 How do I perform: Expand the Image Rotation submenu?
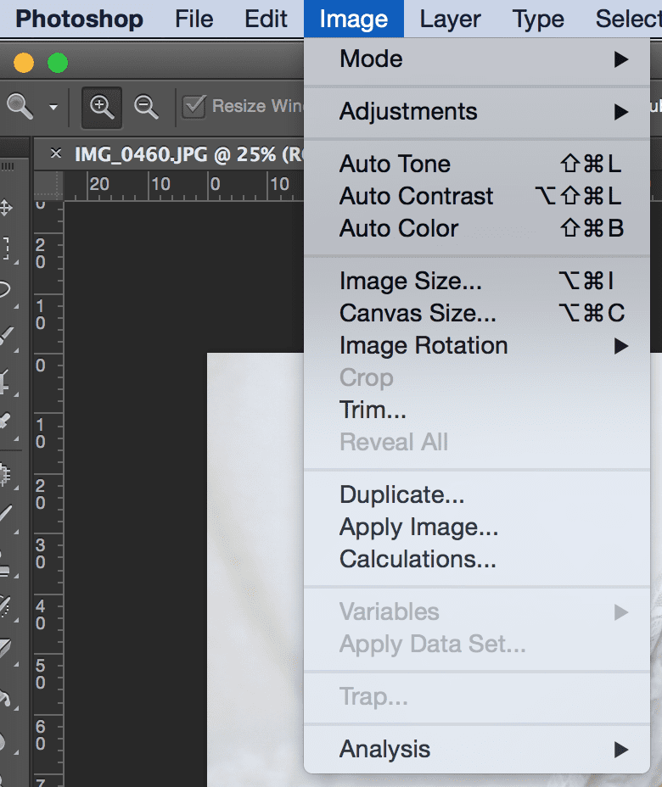[x=477, y=346]
